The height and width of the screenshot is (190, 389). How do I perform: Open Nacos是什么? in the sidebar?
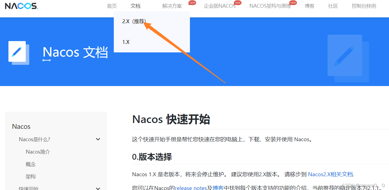coord(35,139)
